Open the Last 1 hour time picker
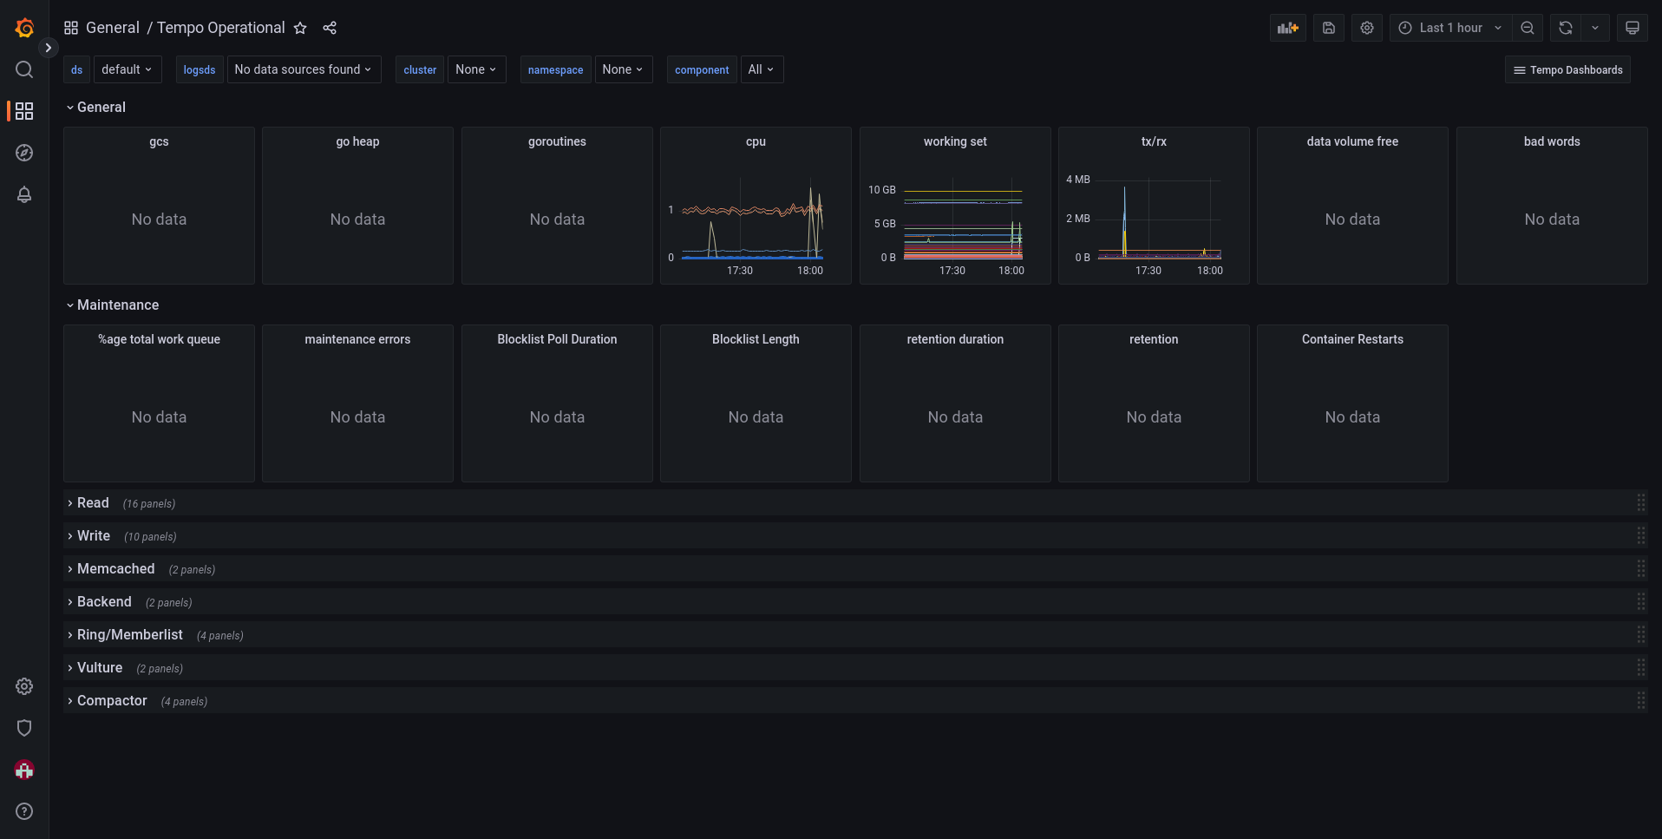 [x=1448, y=28]
